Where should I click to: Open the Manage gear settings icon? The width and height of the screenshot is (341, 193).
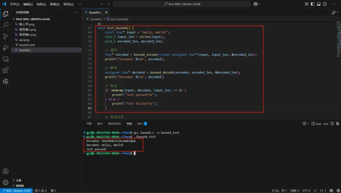point(5,182)
